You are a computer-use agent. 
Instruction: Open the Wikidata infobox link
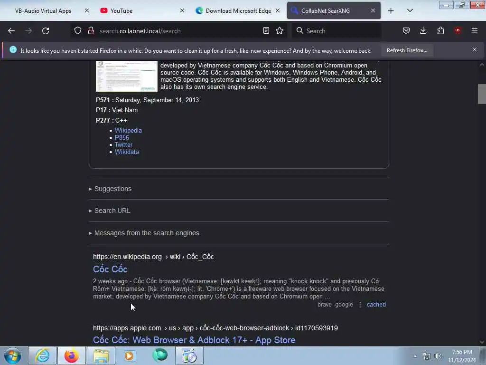[x=127, y=152]
